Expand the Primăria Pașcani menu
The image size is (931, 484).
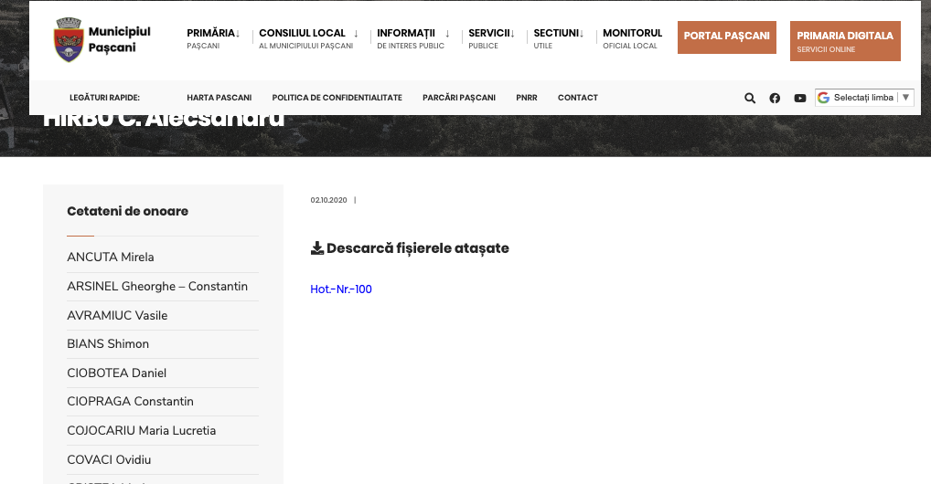212,38
